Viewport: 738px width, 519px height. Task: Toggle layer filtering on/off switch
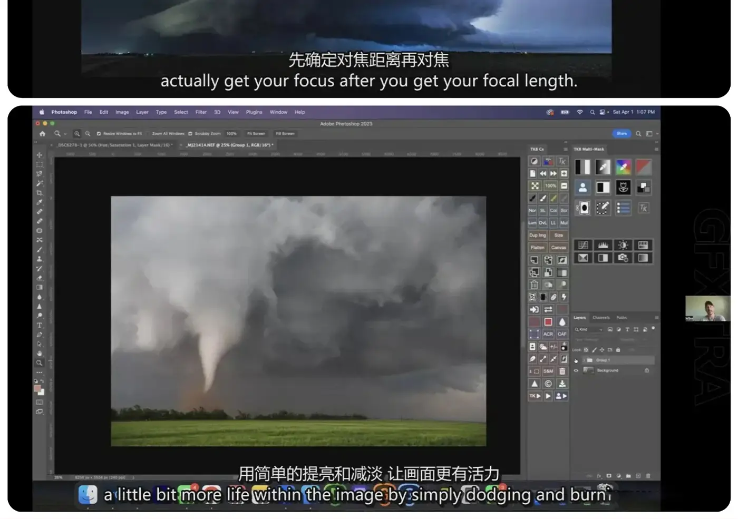pos(653,328)
